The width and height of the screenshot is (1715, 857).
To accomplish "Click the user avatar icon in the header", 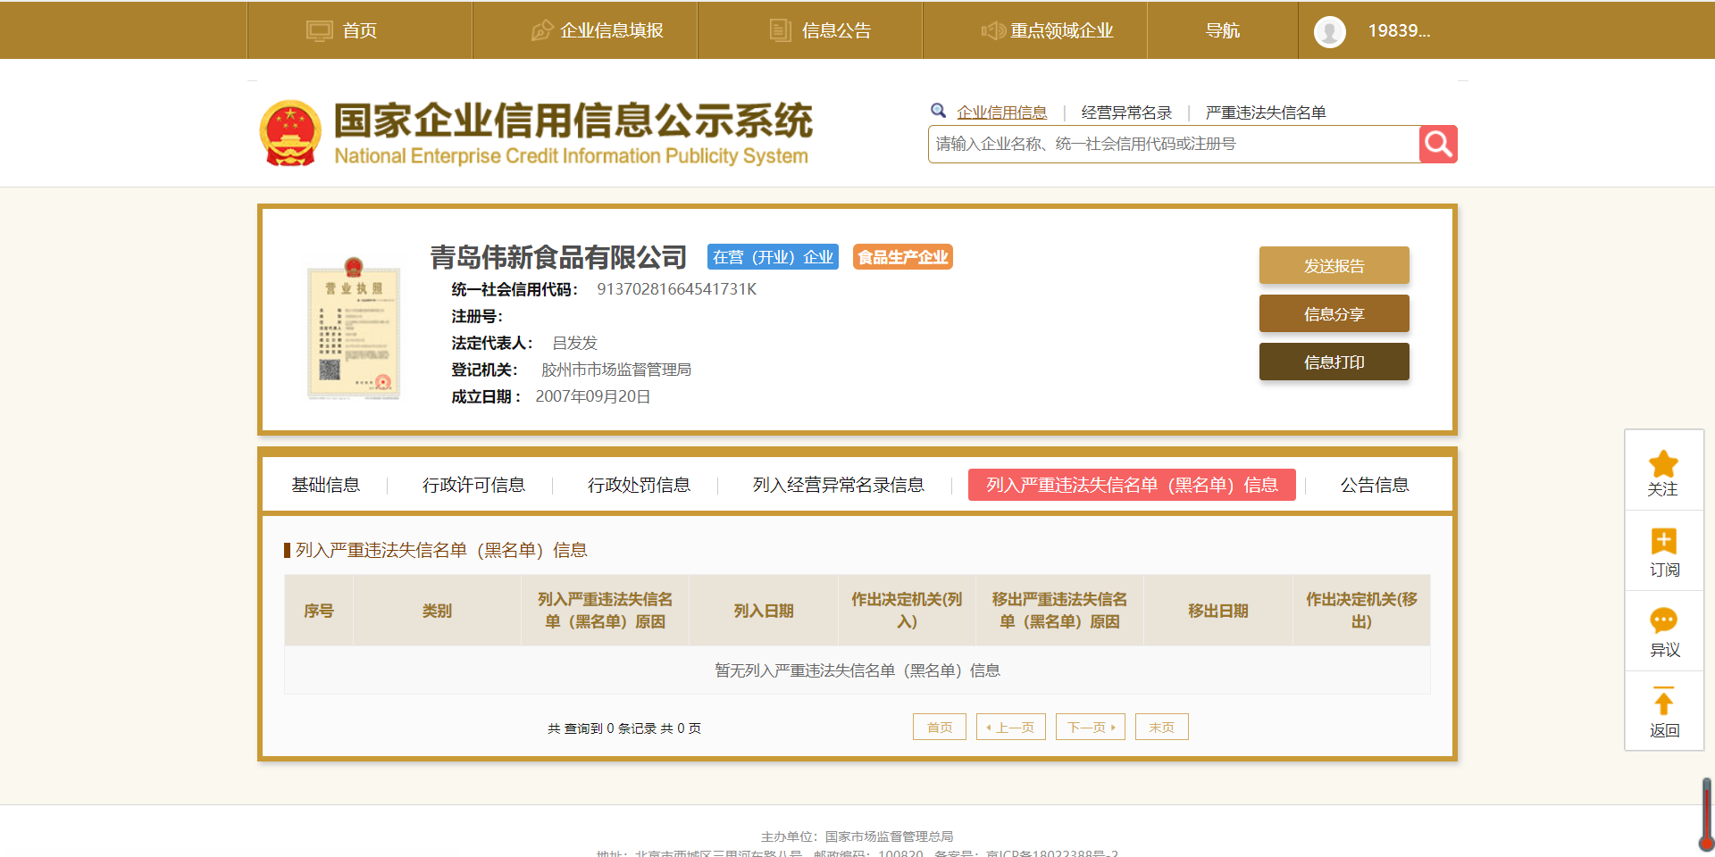I will pyautogui.click(x=1329, y=31).
